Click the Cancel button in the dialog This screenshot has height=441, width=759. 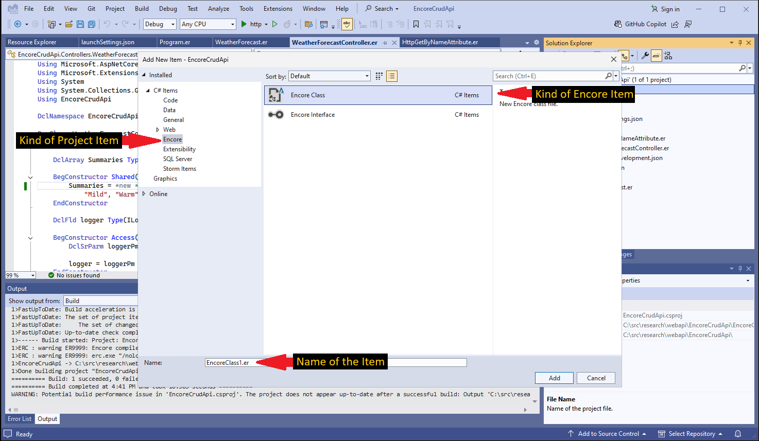[x=596, y=378]
